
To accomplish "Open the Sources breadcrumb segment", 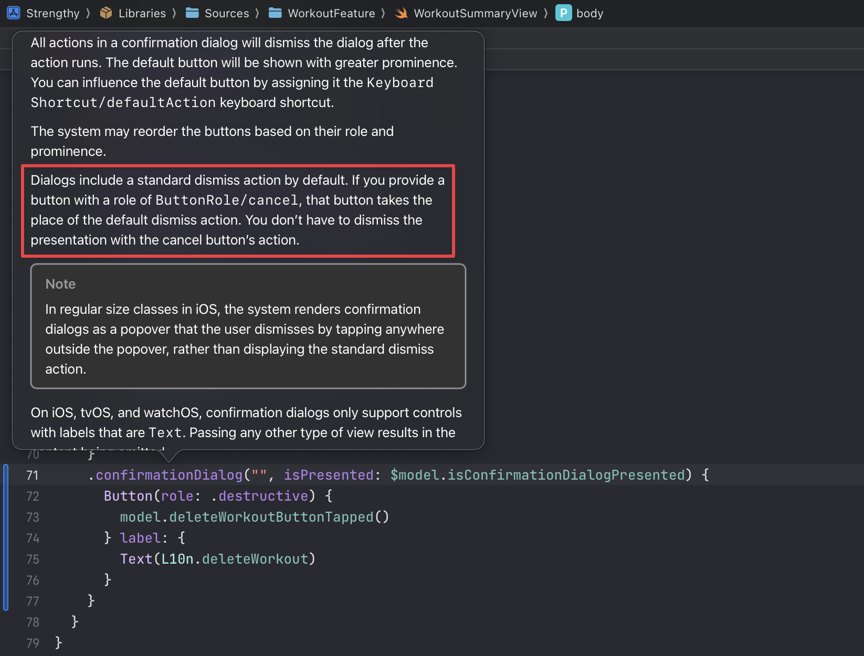I will [227, 13].
